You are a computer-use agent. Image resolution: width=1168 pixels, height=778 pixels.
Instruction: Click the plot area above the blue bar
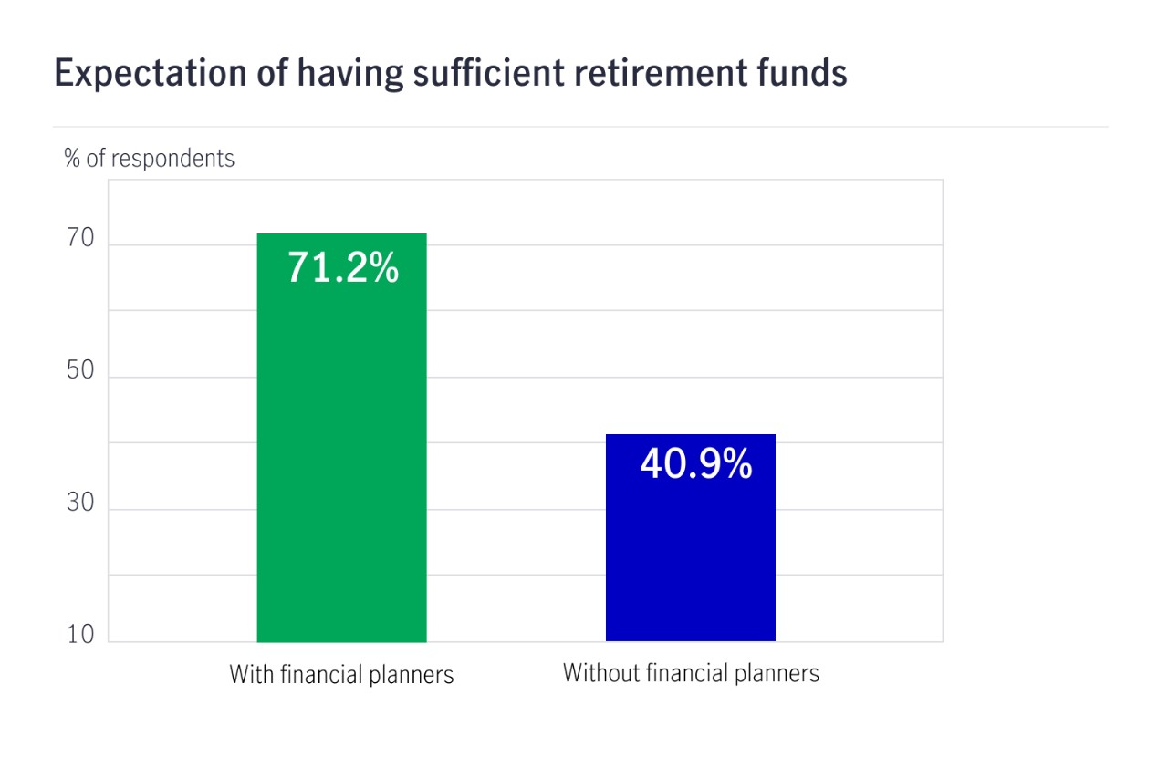pos(691,306)
